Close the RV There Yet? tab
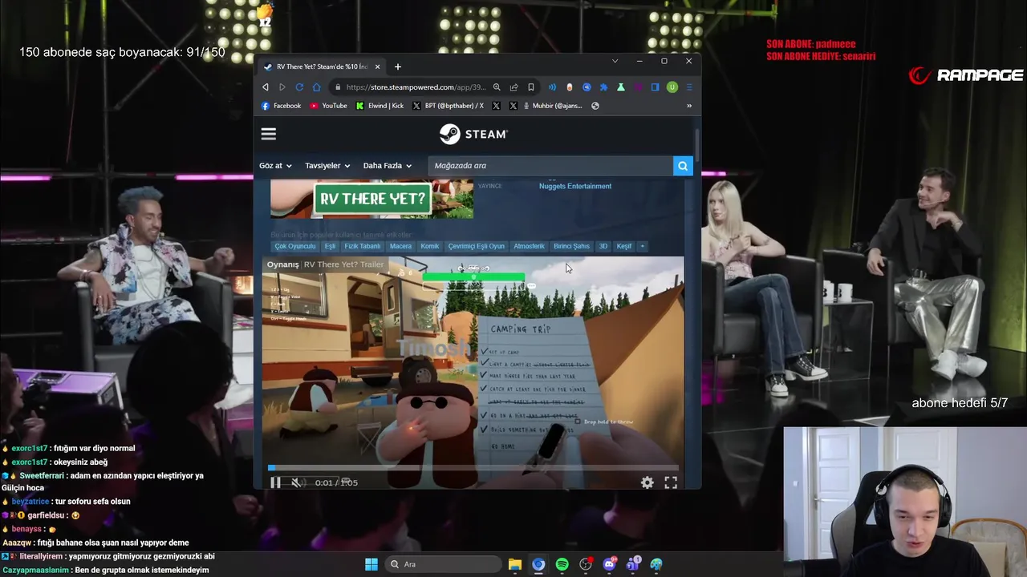 [377, 67]
